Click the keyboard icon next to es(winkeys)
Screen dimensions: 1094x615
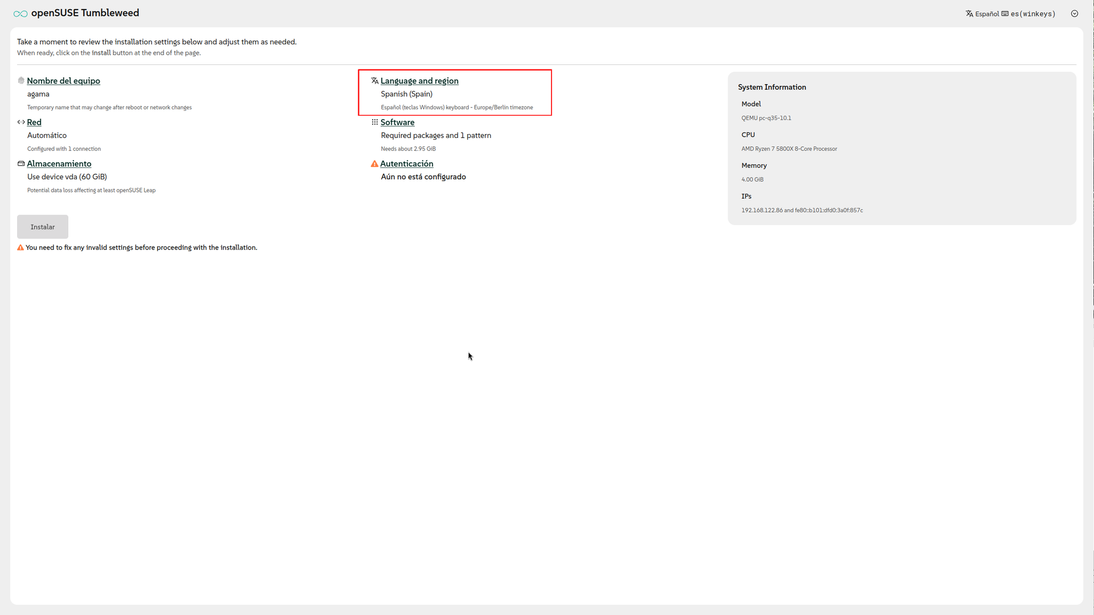(1005, 14)
